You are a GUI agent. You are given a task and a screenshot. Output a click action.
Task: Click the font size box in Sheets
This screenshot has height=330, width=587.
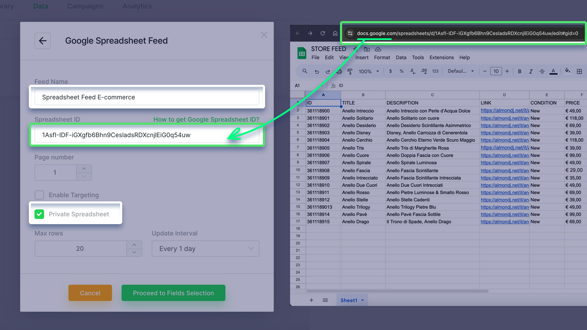pos(496,71)
